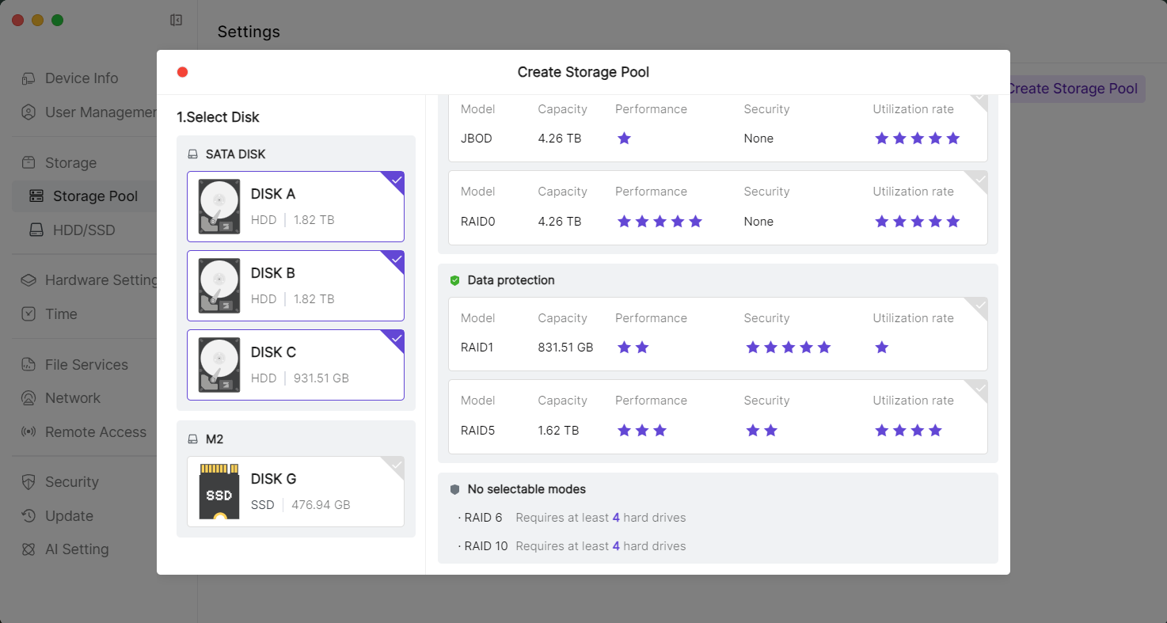Pick the RAID0 storage mode
The width and height of the screenshot is (1167, 623).
pyautogui.click(x=717, y=207)
